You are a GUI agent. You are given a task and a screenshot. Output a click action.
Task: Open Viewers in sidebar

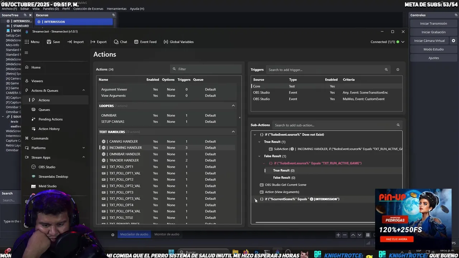coord(37,81)
